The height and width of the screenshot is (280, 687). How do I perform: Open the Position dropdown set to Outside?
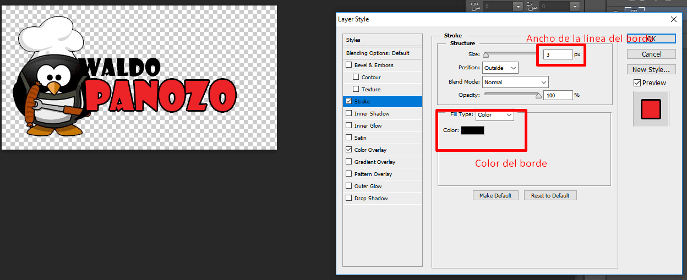pyautogui.click(x=500, y=68)
